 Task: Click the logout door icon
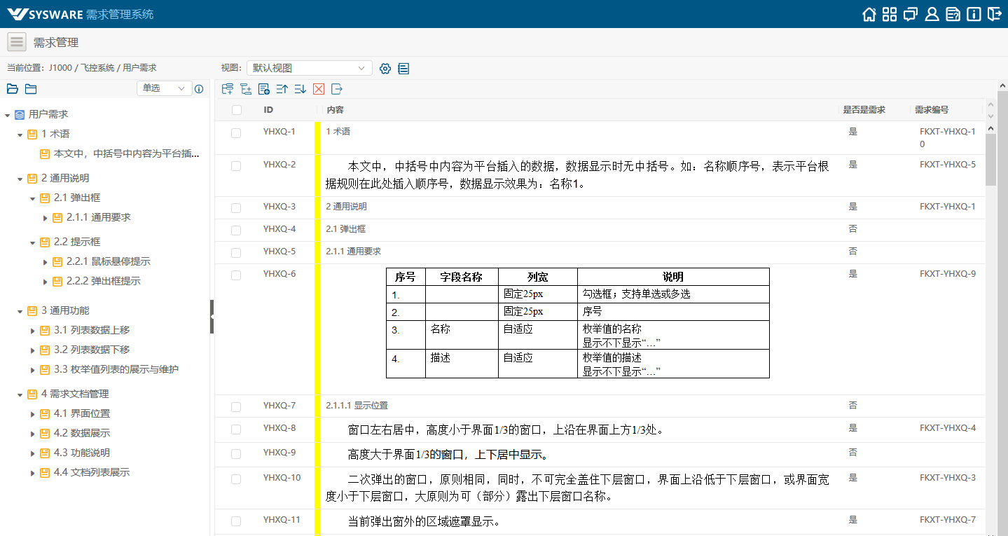[x=995, y=14]
